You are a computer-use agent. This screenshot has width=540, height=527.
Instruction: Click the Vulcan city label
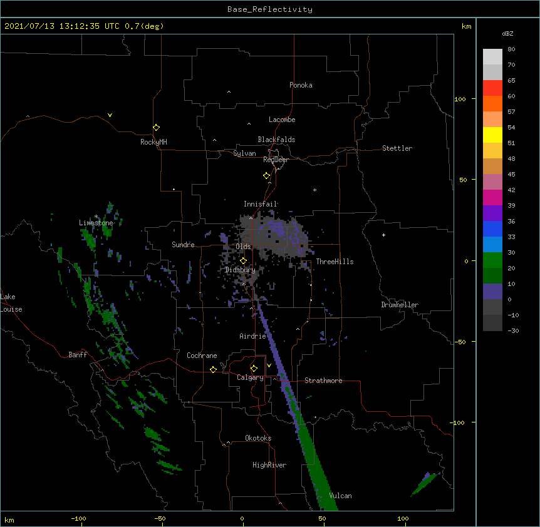pyautogui.click(x=340, y=496)
